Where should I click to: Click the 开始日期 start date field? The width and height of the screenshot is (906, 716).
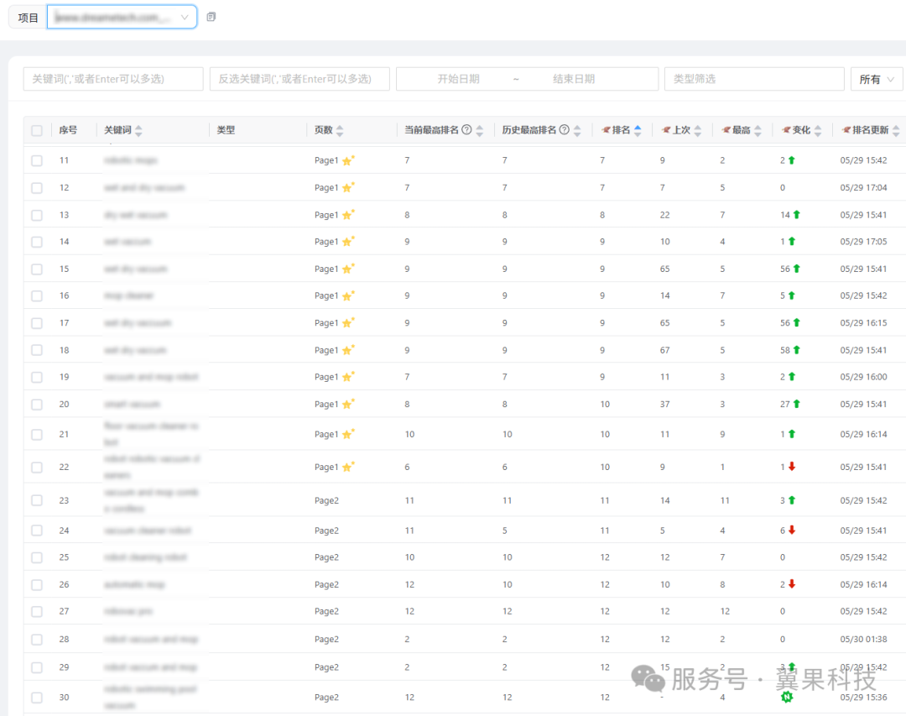458,79
